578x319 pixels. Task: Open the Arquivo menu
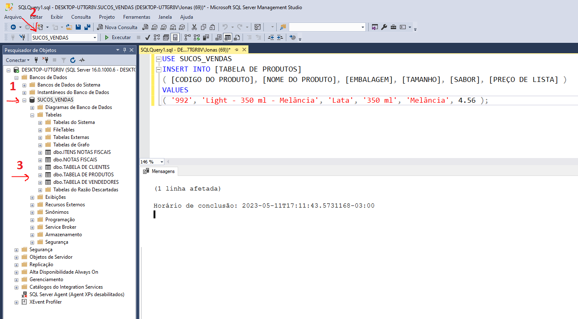point(12,17)
